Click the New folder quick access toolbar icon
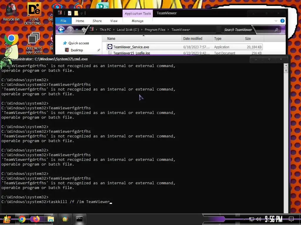The width and height of the screenshot is (301, 225). pos(76,13)
